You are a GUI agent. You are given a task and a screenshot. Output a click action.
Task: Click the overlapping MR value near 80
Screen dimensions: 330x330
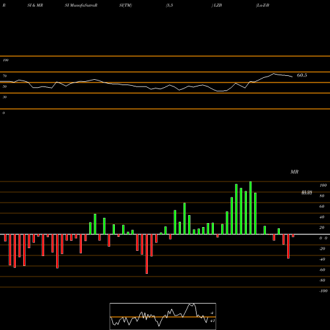[307, 193]
